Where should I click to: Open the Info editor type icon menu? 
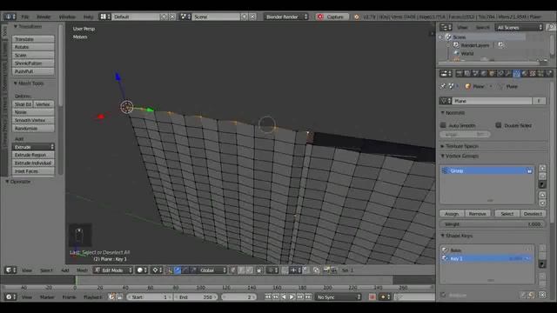[x=10, y=17]
